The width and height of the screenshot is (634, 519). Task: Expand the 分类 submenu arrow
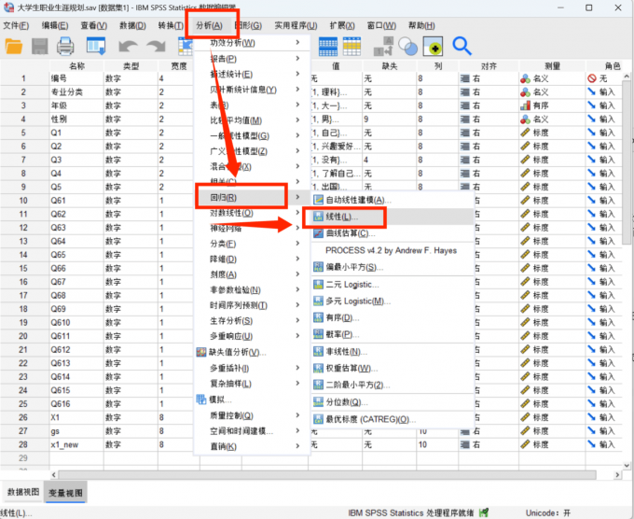tap(297, 243)
